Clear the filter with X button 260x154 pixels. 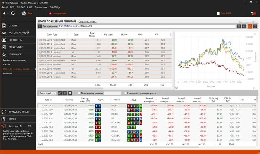[x=244, y=26]
